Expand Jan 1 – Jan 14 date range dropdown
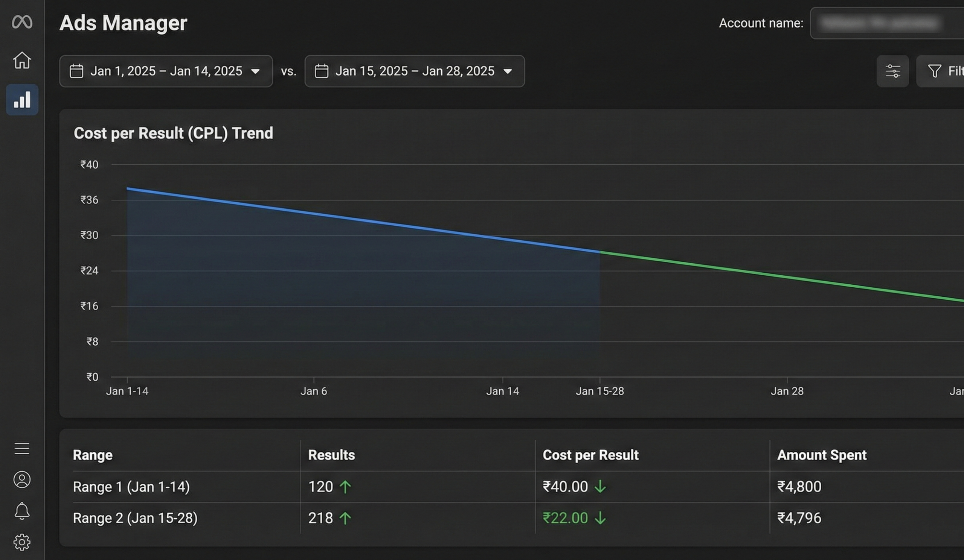The image size is (964, 560). pos(166,71)
